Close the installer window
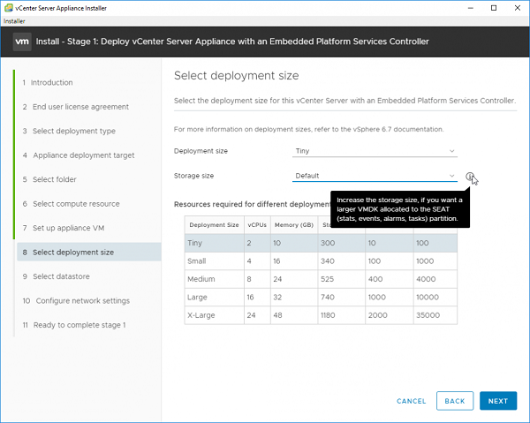This screenshot has width=530, height=423. [518, 8]
